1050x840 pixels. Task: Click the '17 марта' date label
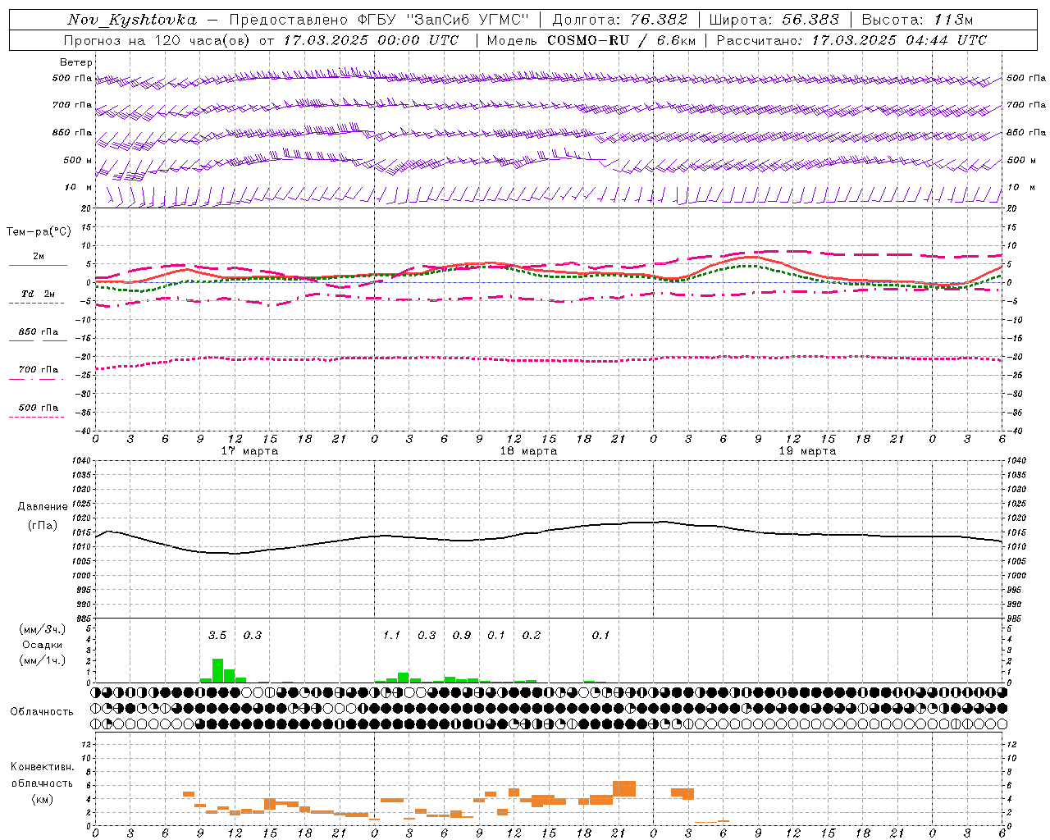click(x=250, y=451)
